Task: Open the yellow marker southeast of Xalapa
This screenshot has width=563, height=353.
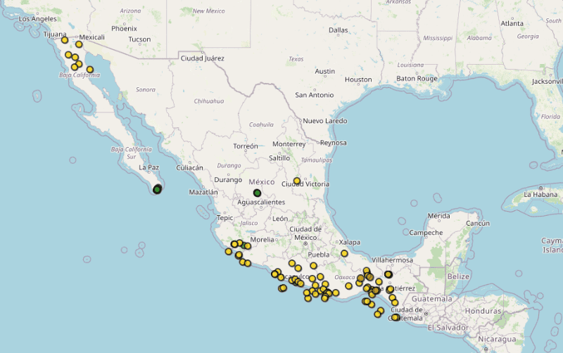Action: coord(345,253)
